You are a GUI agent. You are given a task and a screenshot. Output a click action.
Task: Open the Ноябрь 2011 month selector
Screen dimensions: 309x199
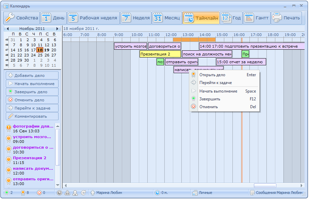(32, 29)
